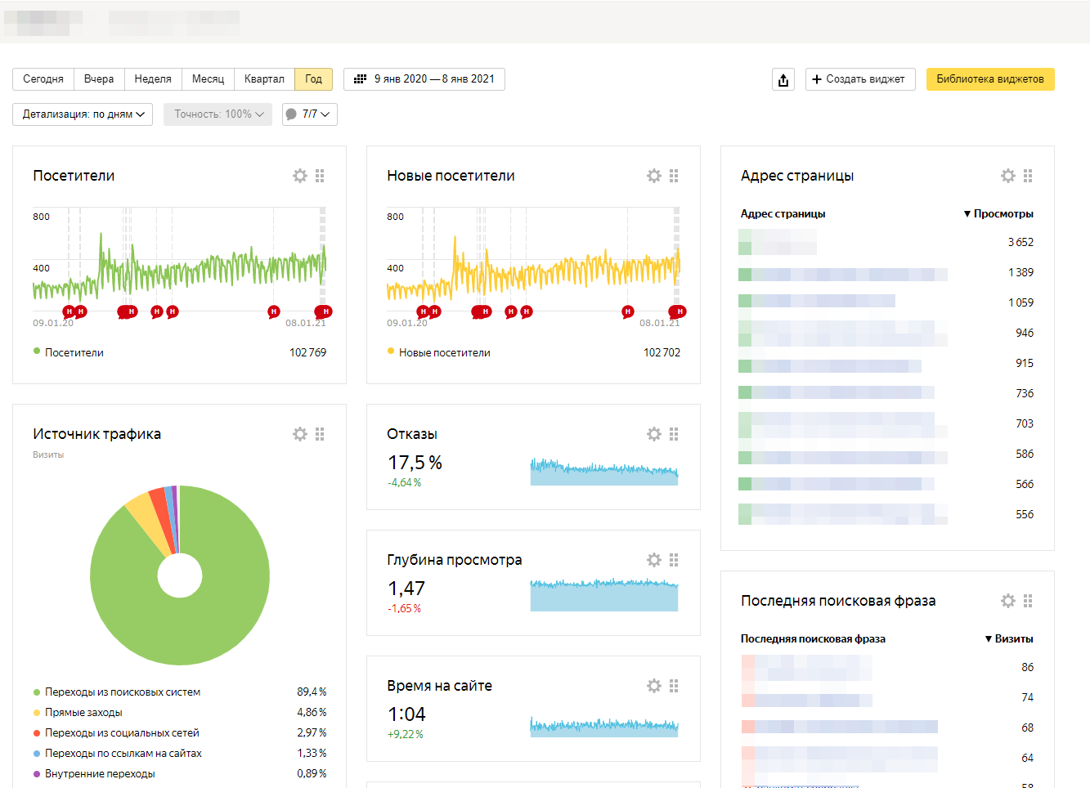The height and width of the screenshot is (788, 1090).
Task: Open settings gear of Адрес страницы widget
Action: [x=1008, y=176]
